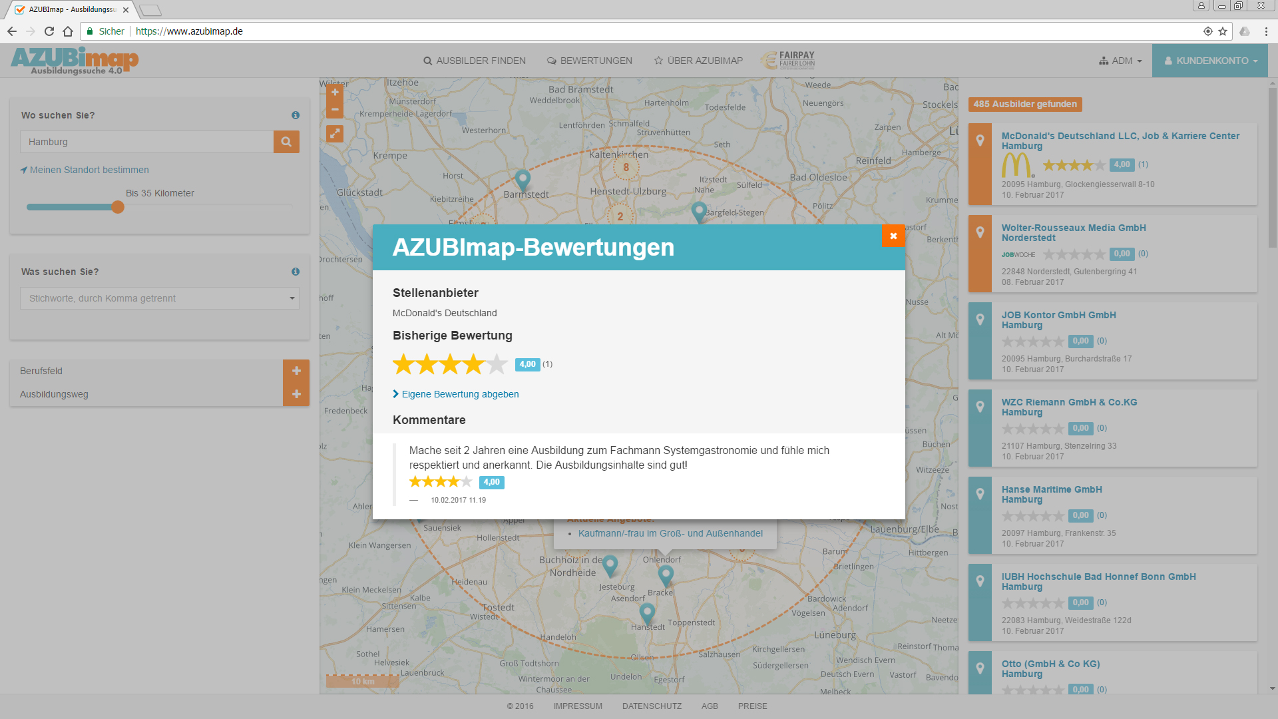Open map fullscreen via the expand arrows icon
The width and height of the screenshot is (1278, 719).
click(x=335, y=133)
